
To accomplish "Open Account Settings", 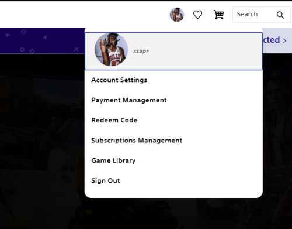I will tap(119, 80).
